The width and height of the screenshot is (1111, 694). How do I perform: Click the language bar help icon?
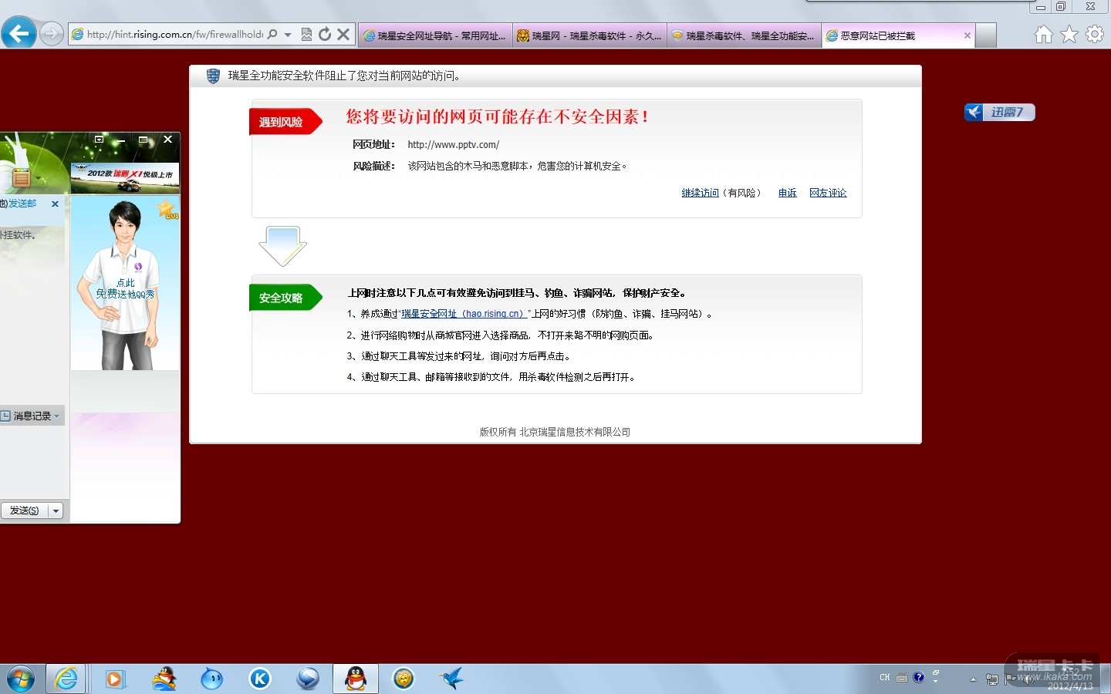point(918,678)
